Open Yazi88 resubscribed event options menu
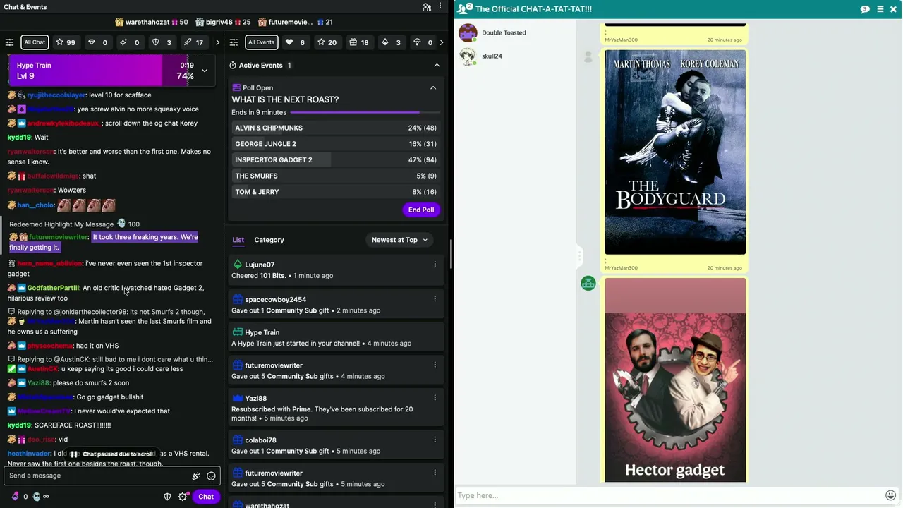Viewport: 903px width, 508px height. (435, 398)
